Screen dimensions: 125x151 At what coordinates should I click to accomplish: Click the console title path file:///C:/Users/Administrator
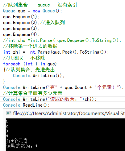[46, 113]
